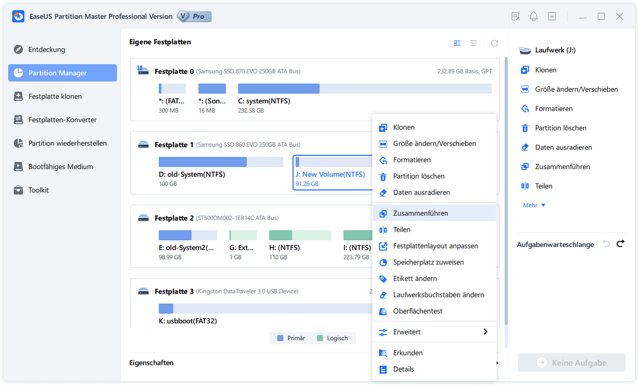Choose Formatieren in the context menu
Viewport: 639px width, 385px height.
434,160
